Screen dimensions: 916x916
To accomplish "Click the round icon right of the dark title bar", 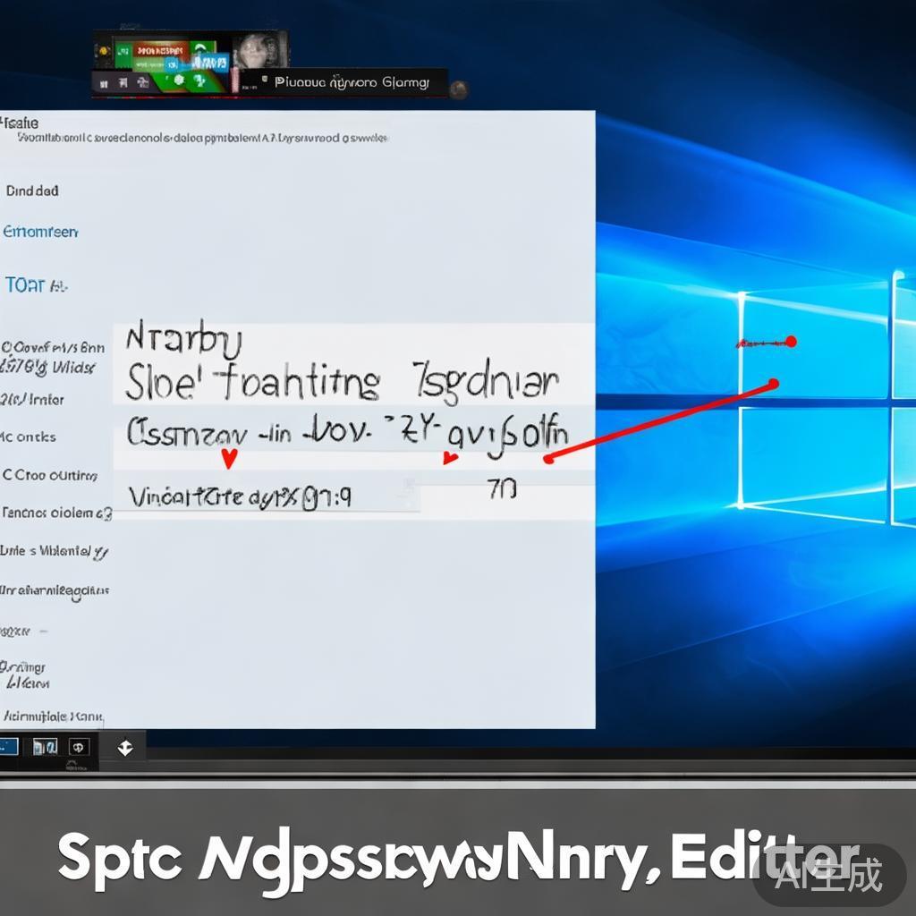I will (x=459, y=89).
